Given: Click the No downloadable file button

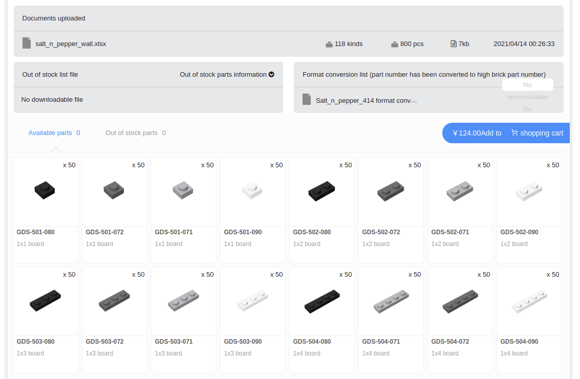Looking at the screenshot, I should [x=527, y=85].
